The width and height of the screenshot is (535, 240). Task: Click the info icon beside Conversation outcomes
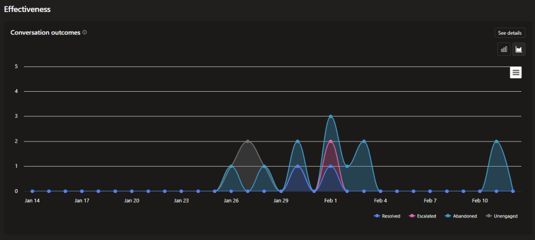click(85, 32)
